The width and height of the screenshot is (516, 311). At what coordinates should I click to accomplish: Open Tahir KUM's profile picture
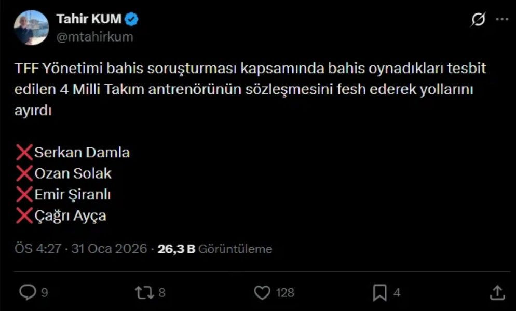(31, 24)
